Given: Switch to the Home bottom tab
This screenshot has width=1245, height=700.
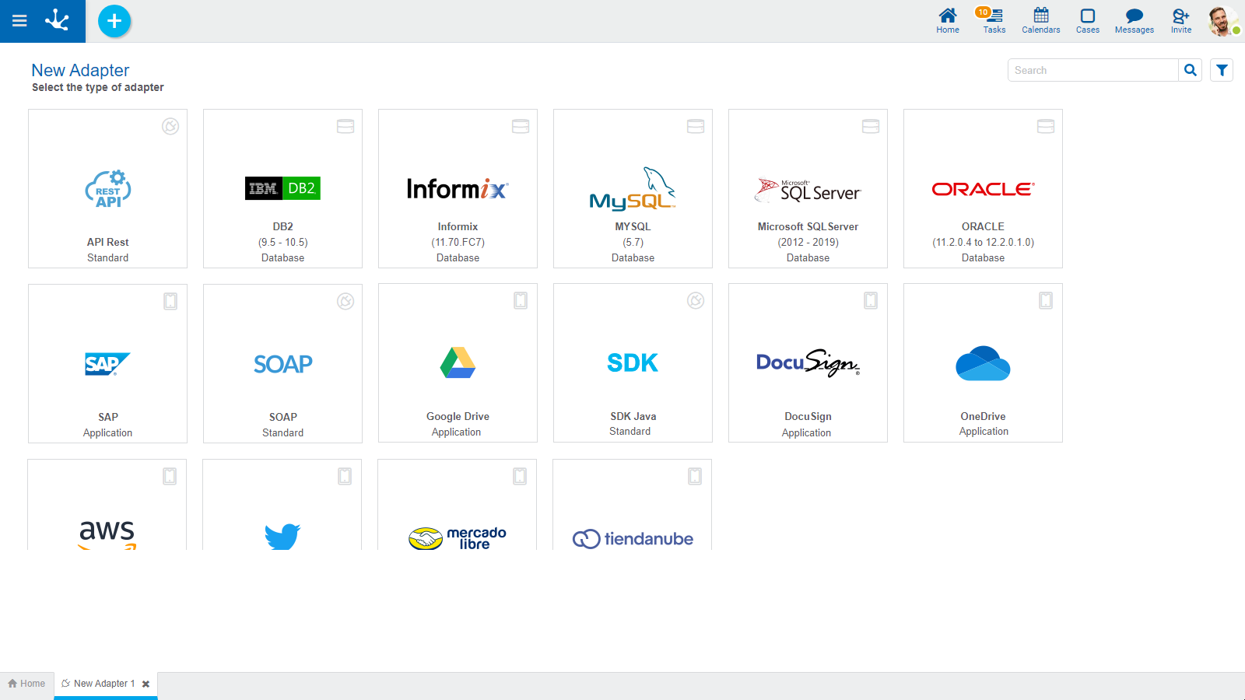Looking at the screenshot, I should [x=27, y=684].
